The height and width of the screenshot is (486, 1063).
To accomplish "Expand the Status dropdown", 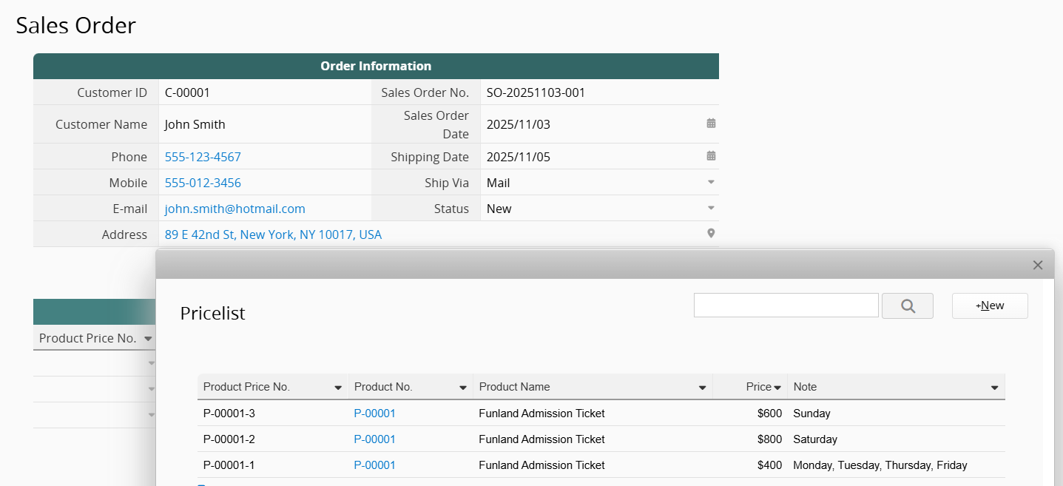I will pyautogui.click(x=711, y=208).
